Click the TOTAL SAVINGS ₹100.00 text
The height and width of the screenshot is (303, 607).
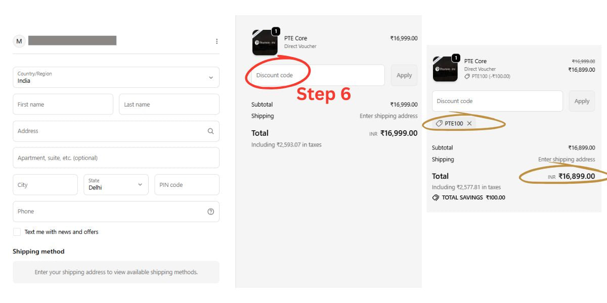473,197
